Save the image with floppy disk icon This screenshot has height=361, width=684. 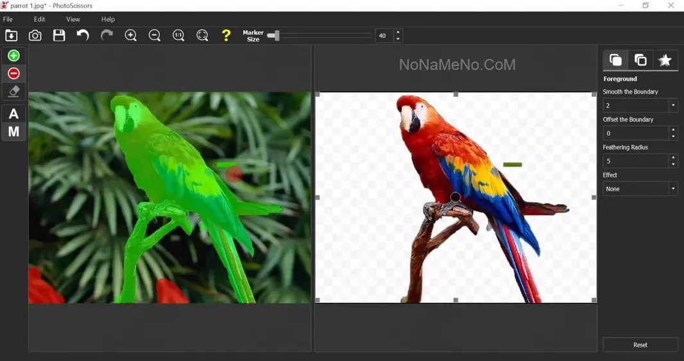point(59,36)
